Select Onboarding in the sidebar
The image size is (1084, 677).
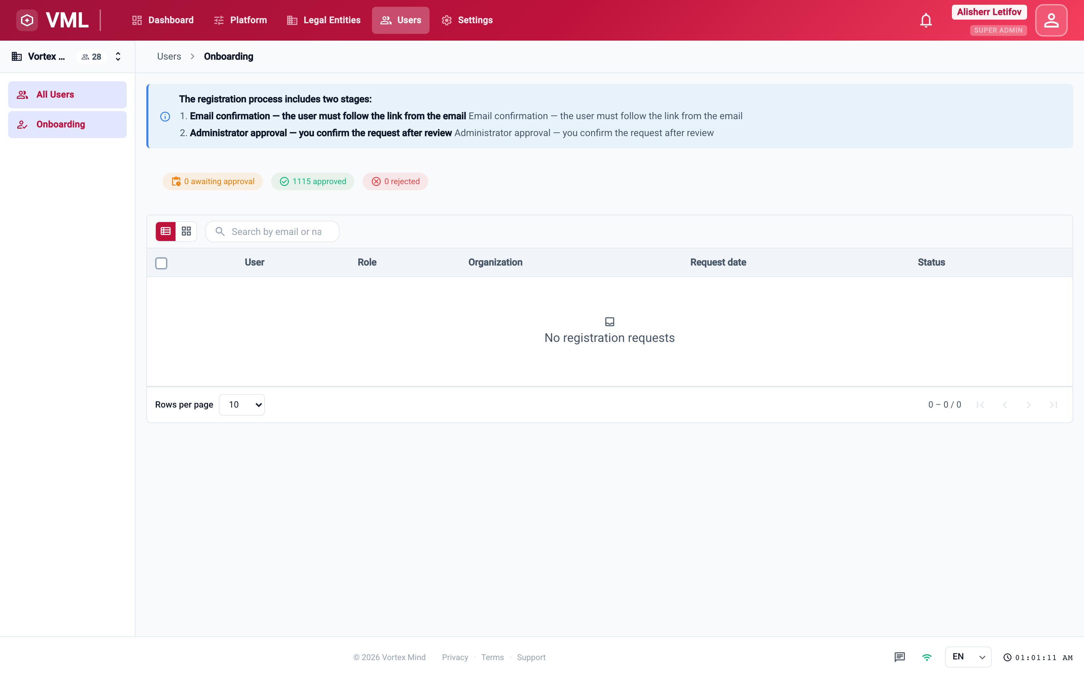point(67,125)
